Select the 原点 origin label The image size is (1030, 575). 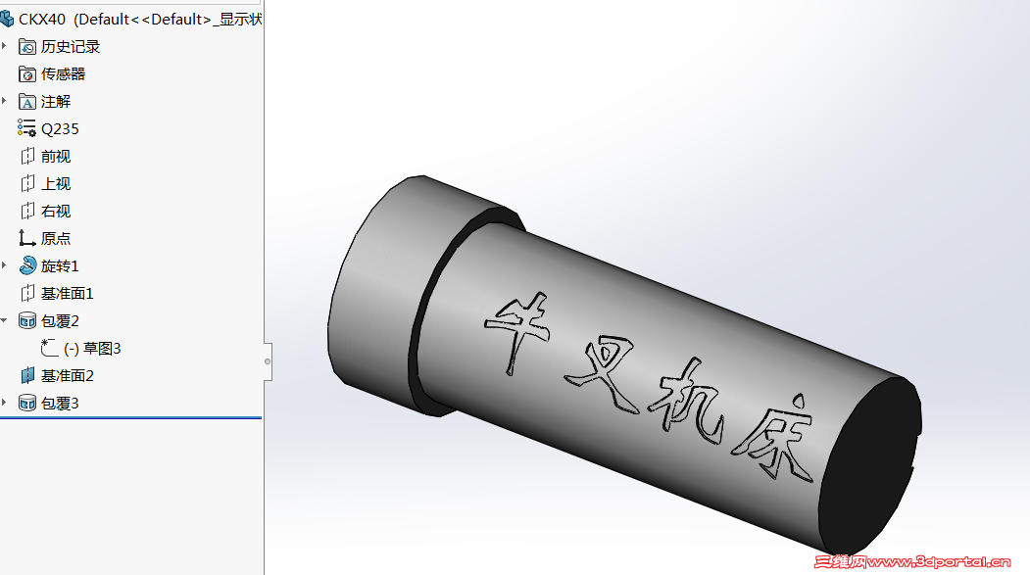(x=56, y=239)
